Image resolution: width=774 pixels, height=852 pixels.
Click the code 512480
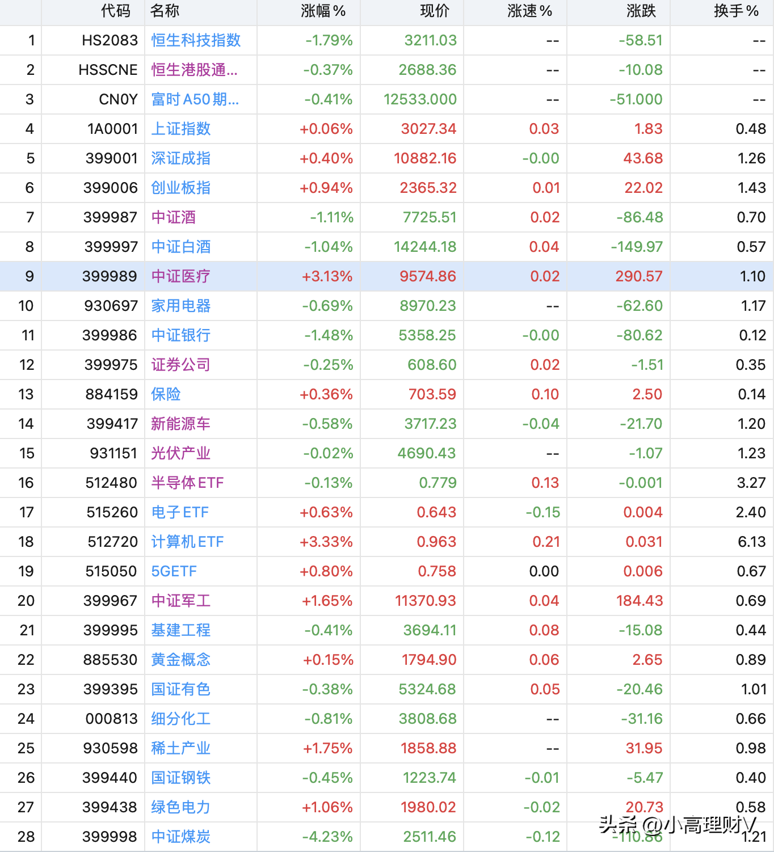[x=112, y=483]
